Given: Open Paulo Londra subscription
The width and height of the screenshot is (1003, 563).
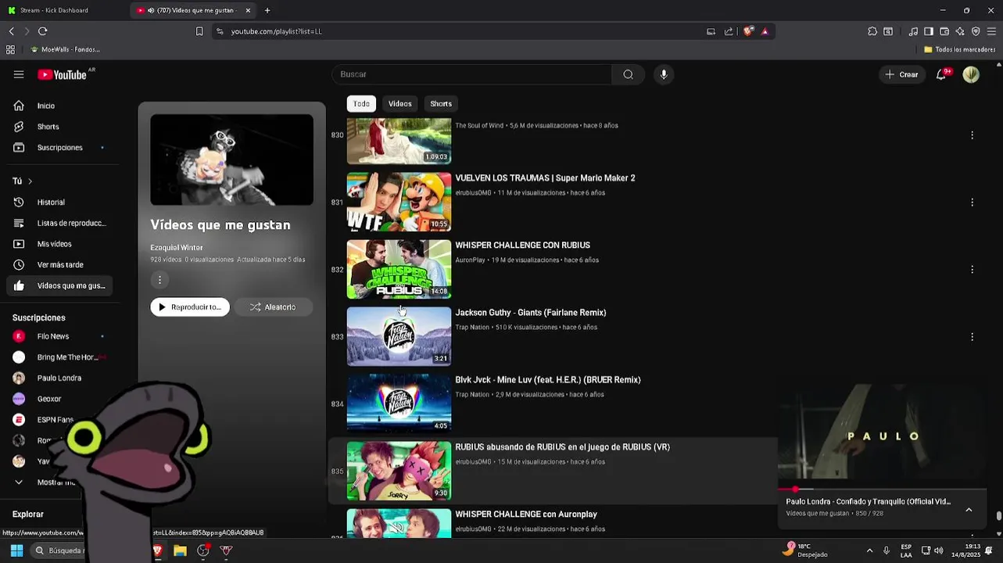Looking at the screenshot, I should 59,378.
